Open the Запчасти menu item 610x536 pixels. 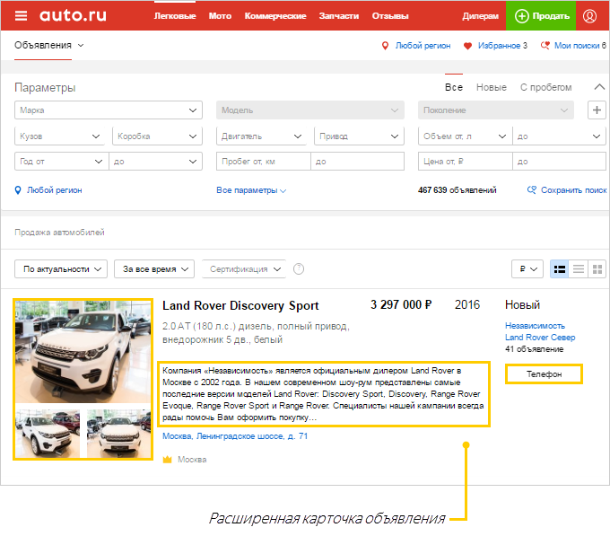point(340,16)
